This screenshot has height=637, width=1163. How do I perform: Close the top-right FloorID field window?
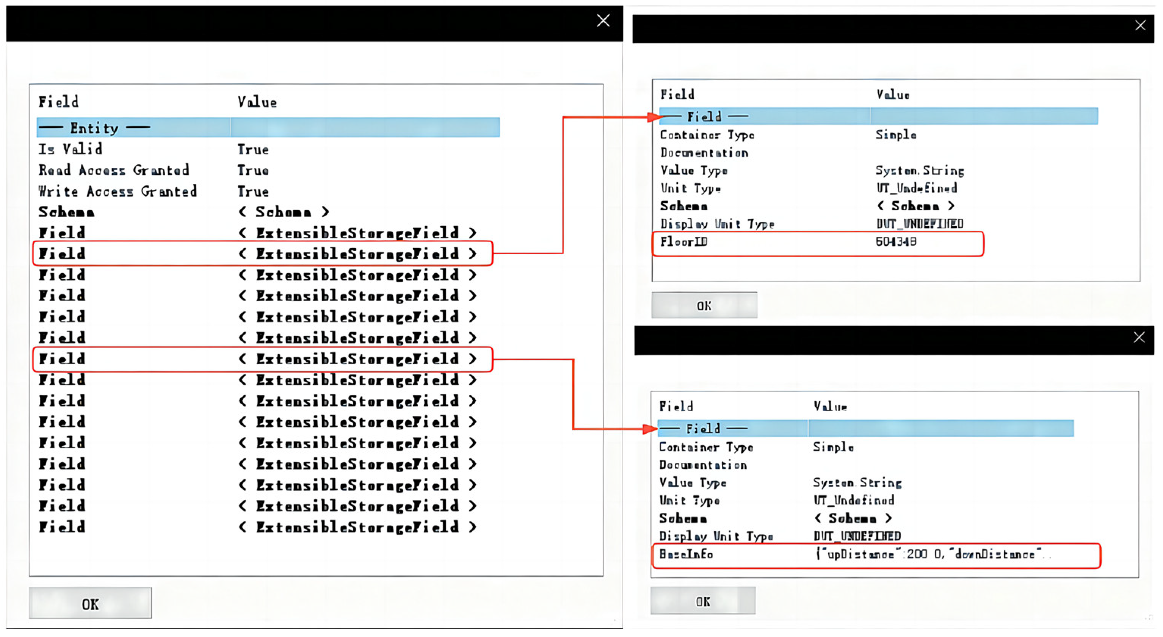pyautogui.click(x=1140, y=26)
